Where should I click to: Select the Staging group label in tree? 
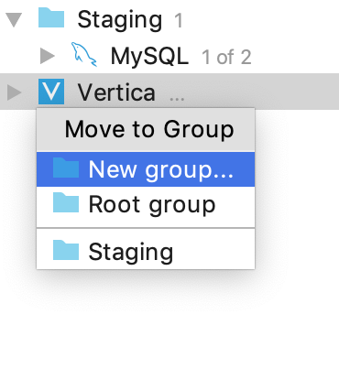(x=119, y=20)
